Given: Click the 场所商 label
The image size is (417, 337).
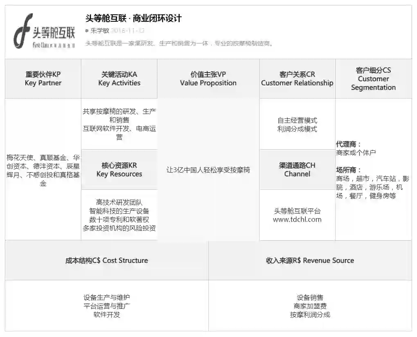Looking at the screenshot, I should pos(348,170).
